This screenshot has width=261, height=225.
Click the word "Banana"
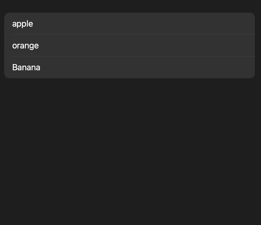pos(26,67)
